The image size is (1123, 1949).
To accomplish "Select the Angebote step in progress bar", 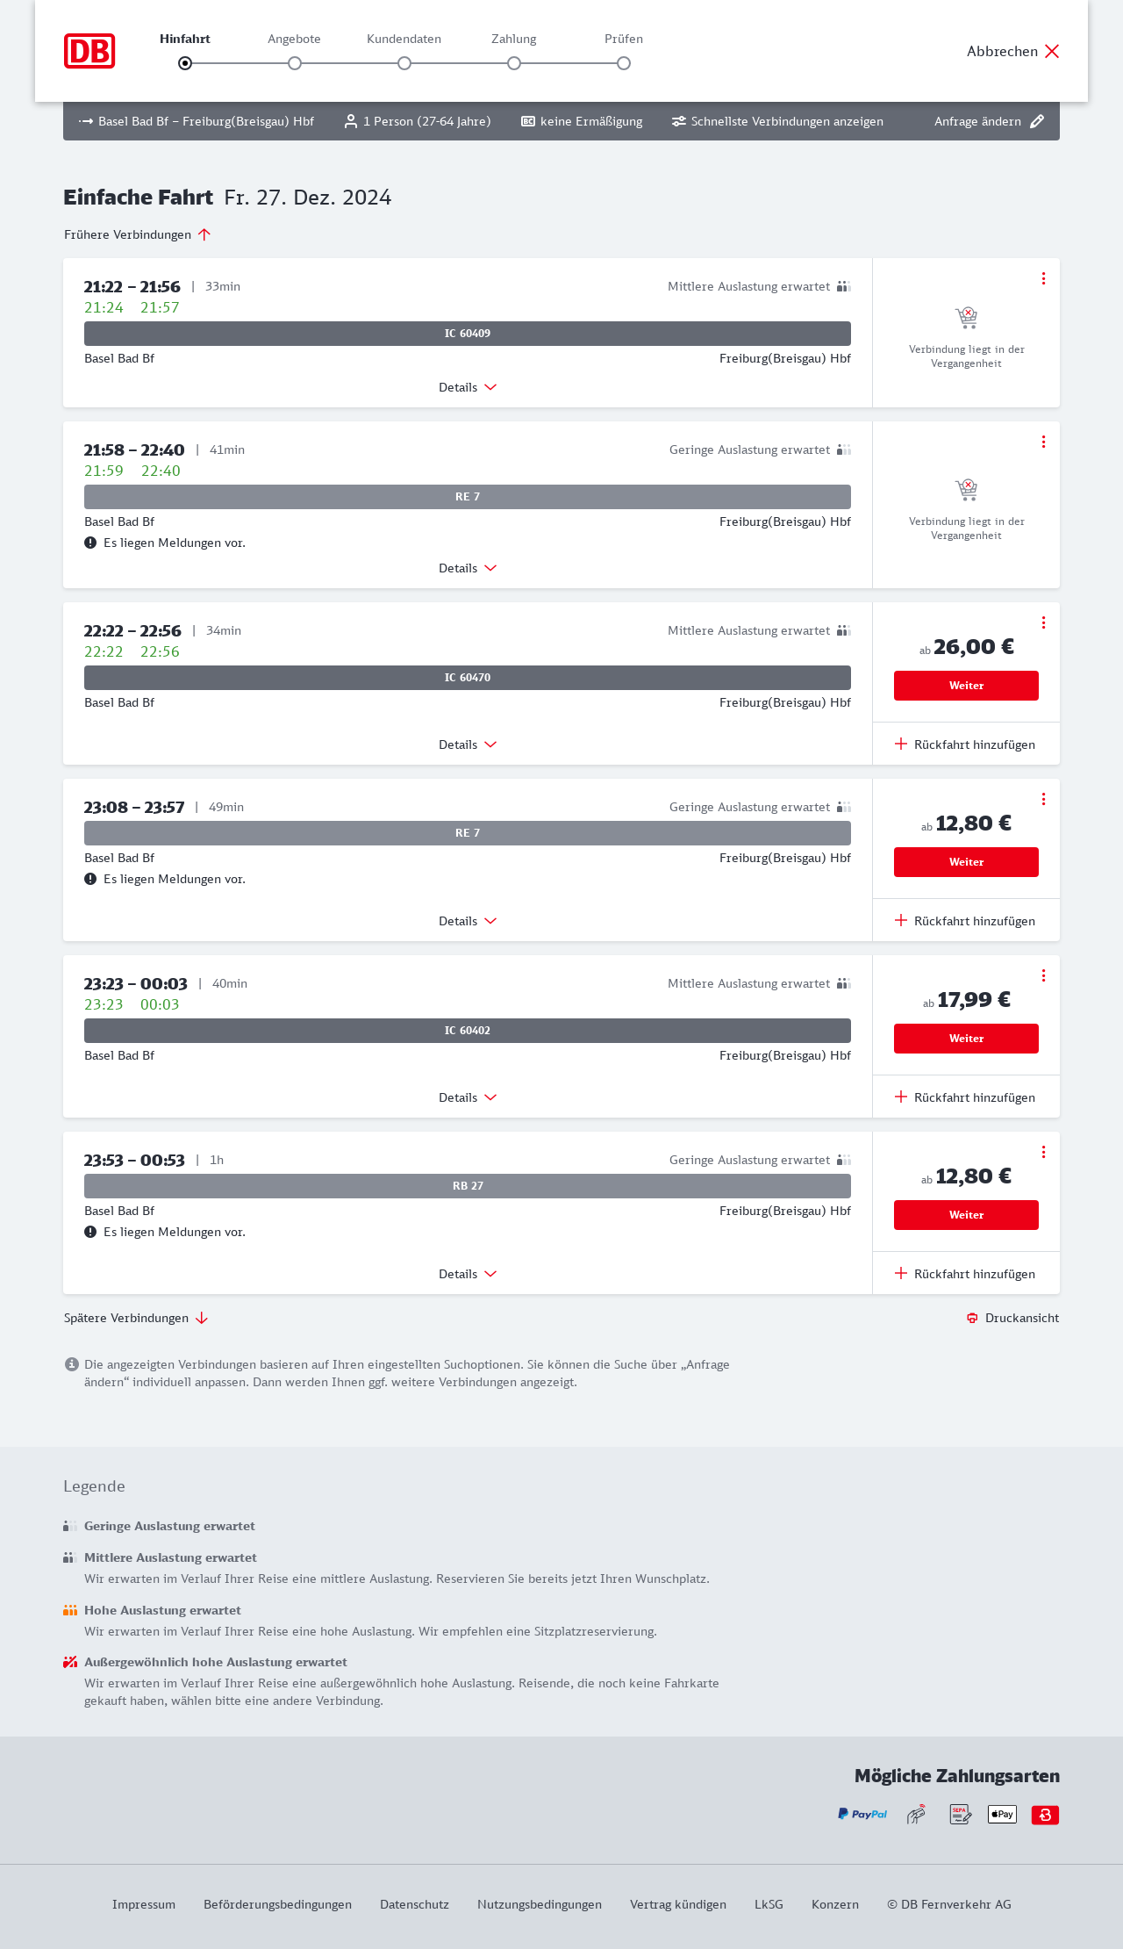I will (295, 63).
